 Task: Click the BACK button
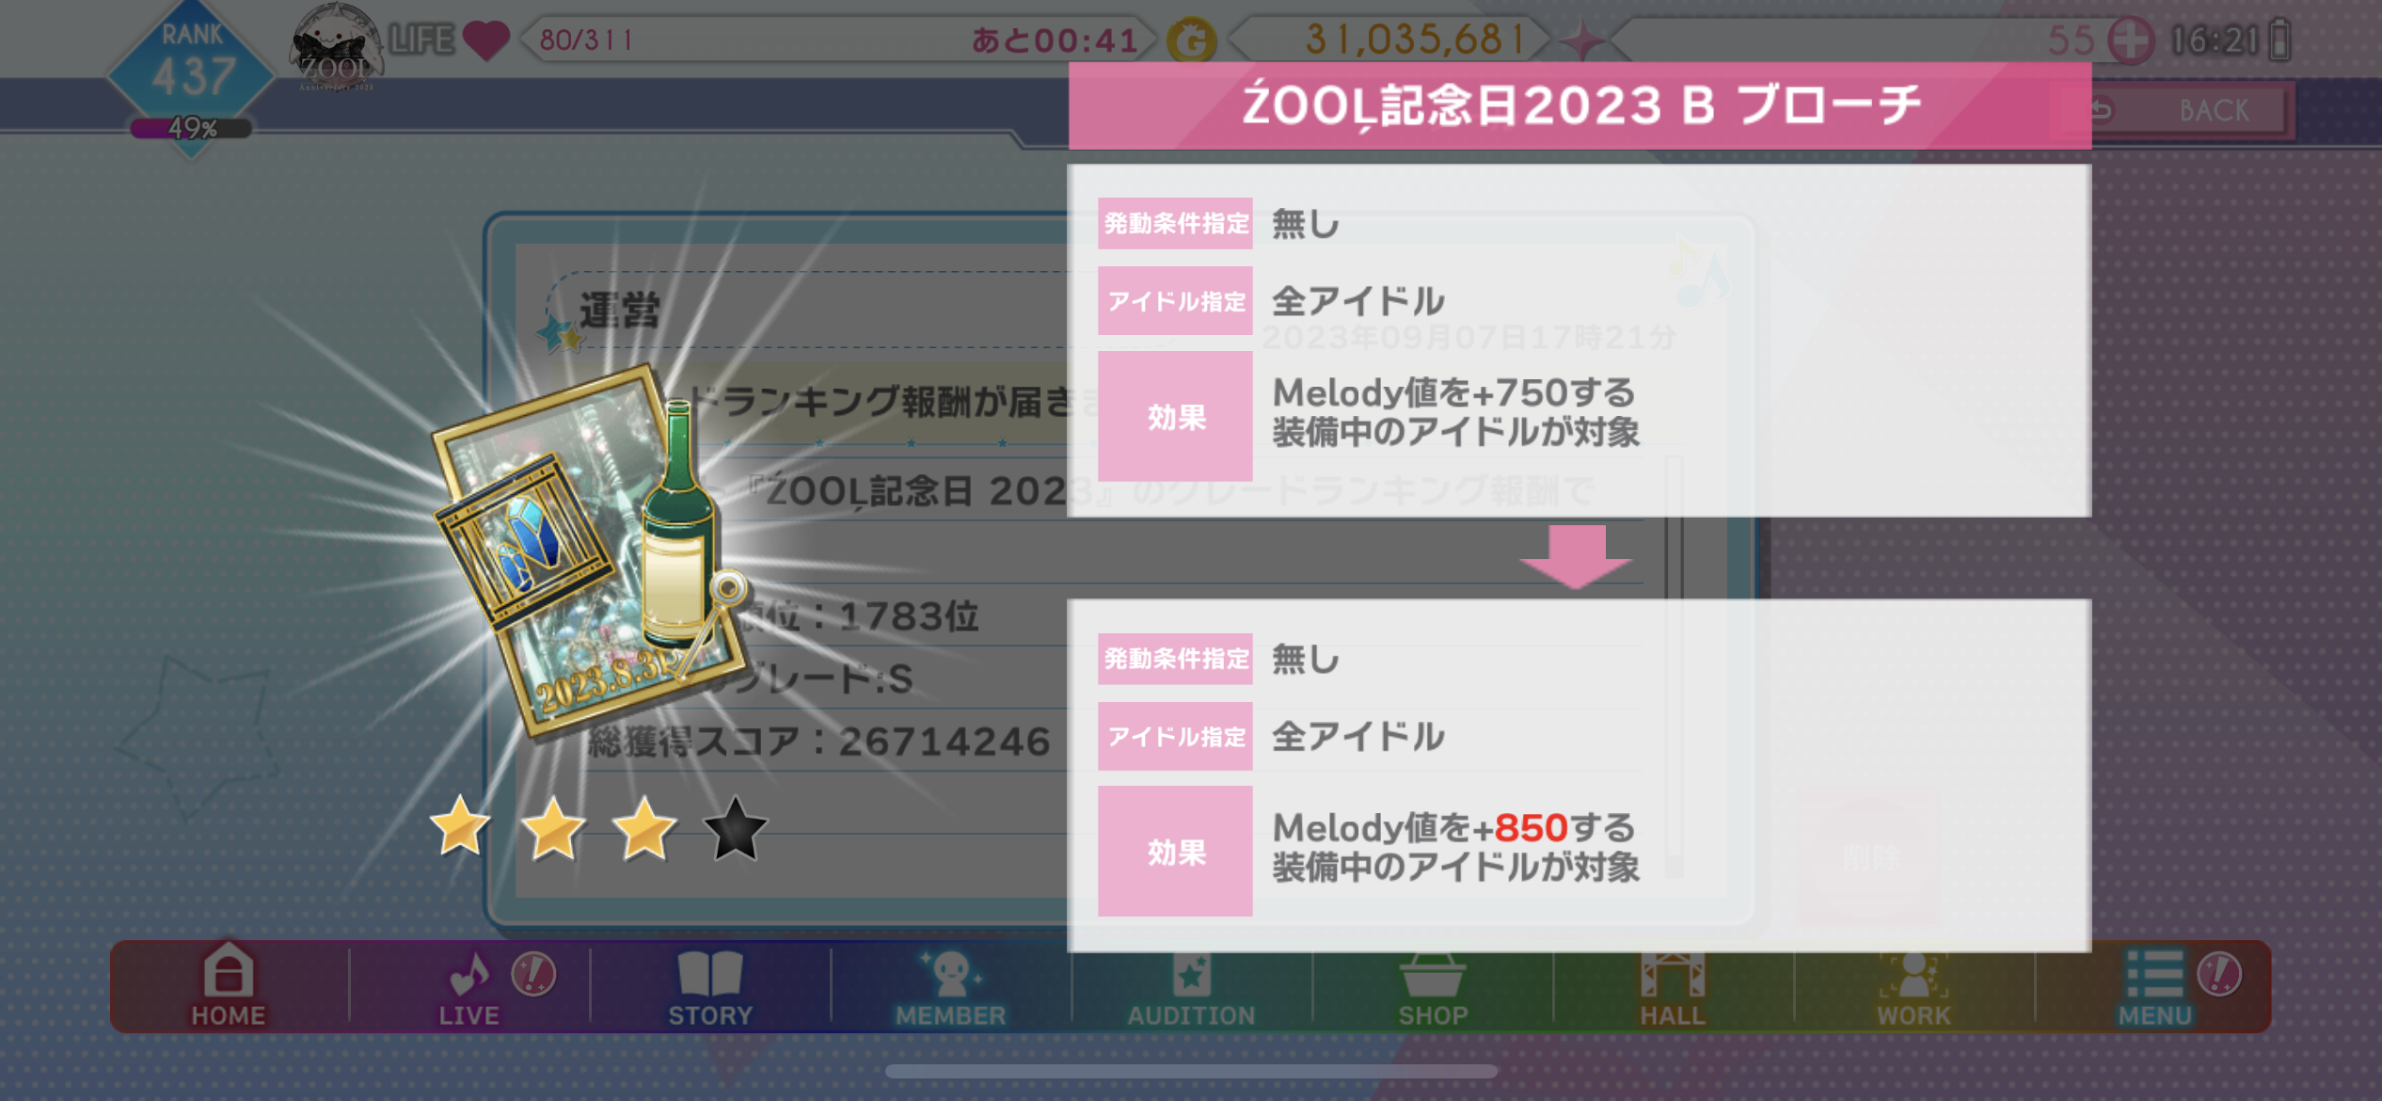point(2192,110)
